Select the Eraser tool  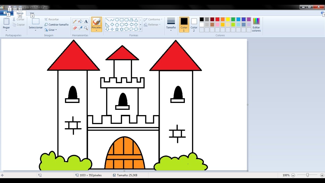coord(74,28)
